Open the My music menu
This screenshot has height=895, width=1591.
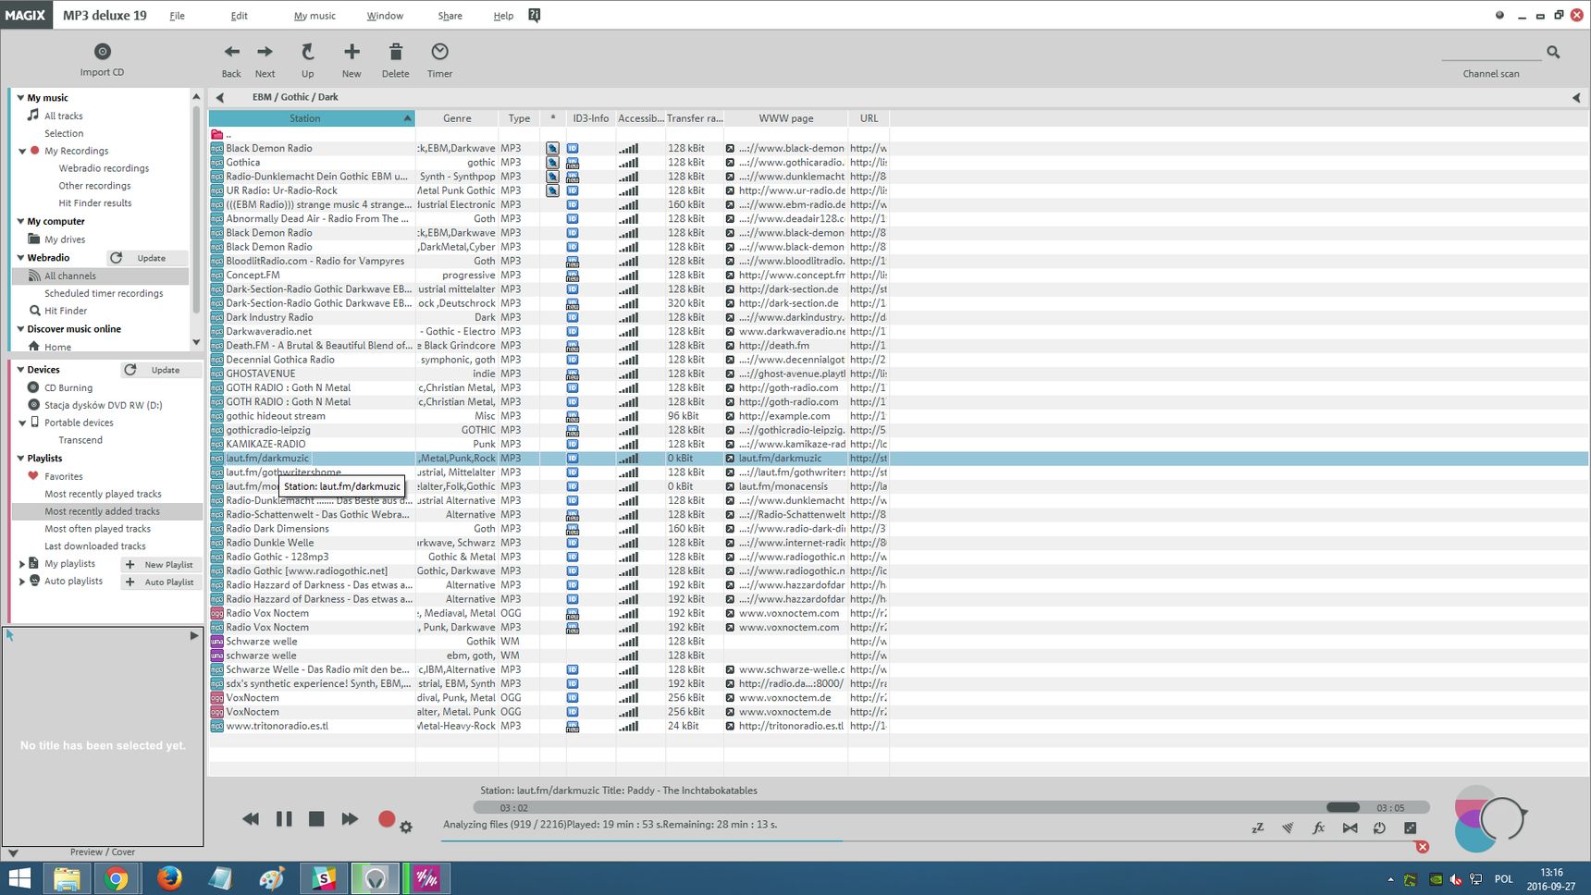[314, 16]
